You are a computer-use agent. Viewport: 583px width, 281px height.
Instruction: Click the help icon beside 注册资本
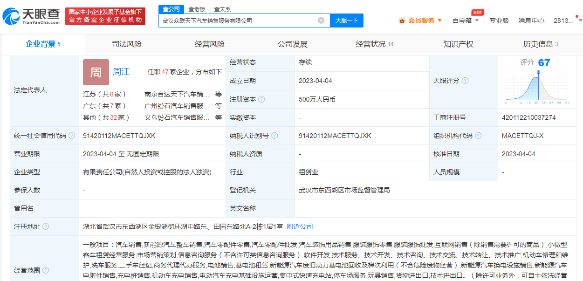261,99
